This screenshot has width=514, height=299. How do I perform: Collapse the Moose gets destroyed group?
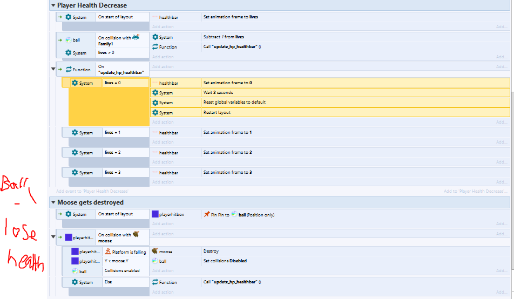tap(53, 202)
